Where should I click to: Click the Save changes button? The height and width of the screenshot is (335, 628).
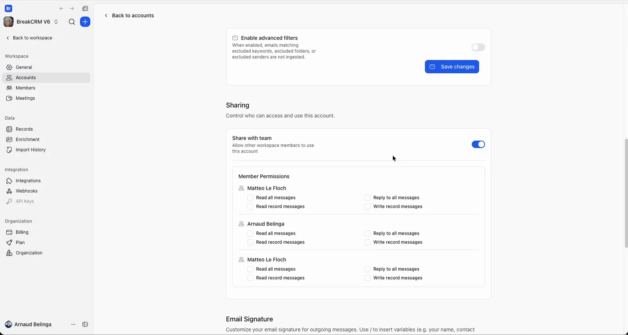(452, 67)
